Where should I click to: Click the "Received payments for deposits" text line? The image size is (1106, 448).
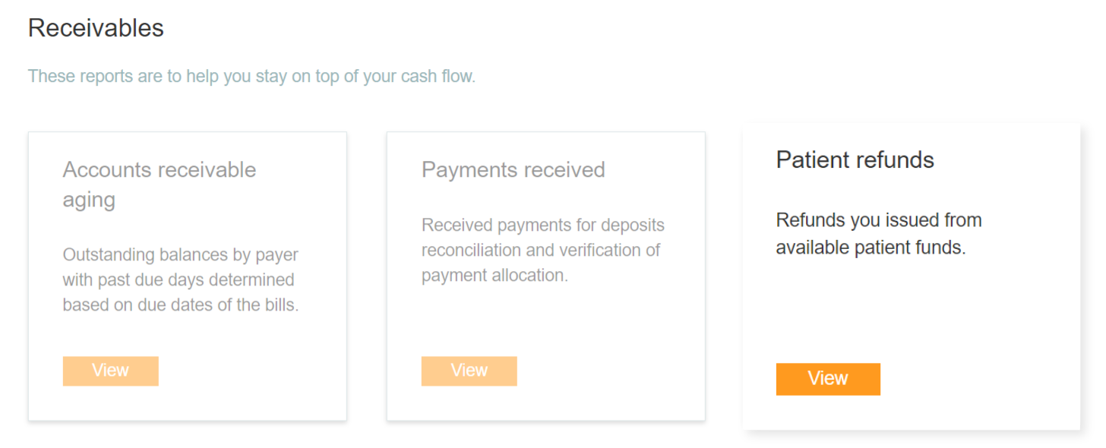pyautogui.click(x=542, y=226)
